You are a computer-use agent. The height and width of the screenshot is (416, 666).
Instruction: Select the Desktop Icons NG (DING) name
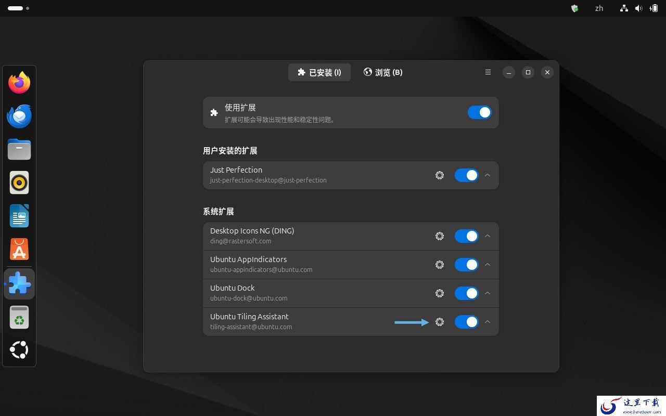coord(252,231)
